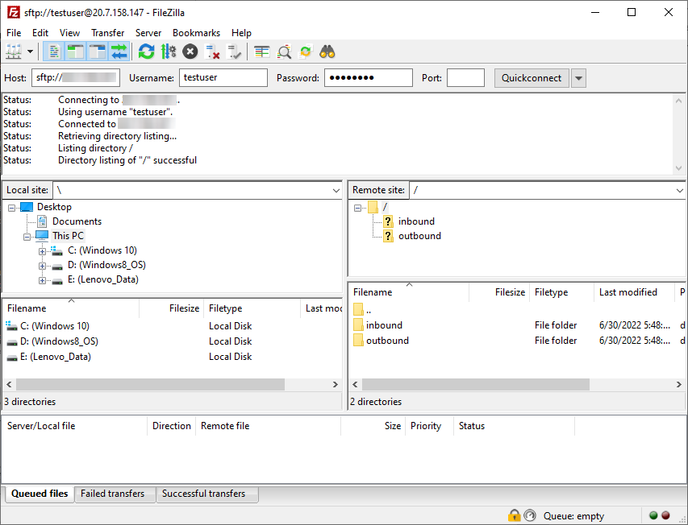688x525 pixels.
Task: Open Site Manager dropdown arrow
Action: pos(31,52)
